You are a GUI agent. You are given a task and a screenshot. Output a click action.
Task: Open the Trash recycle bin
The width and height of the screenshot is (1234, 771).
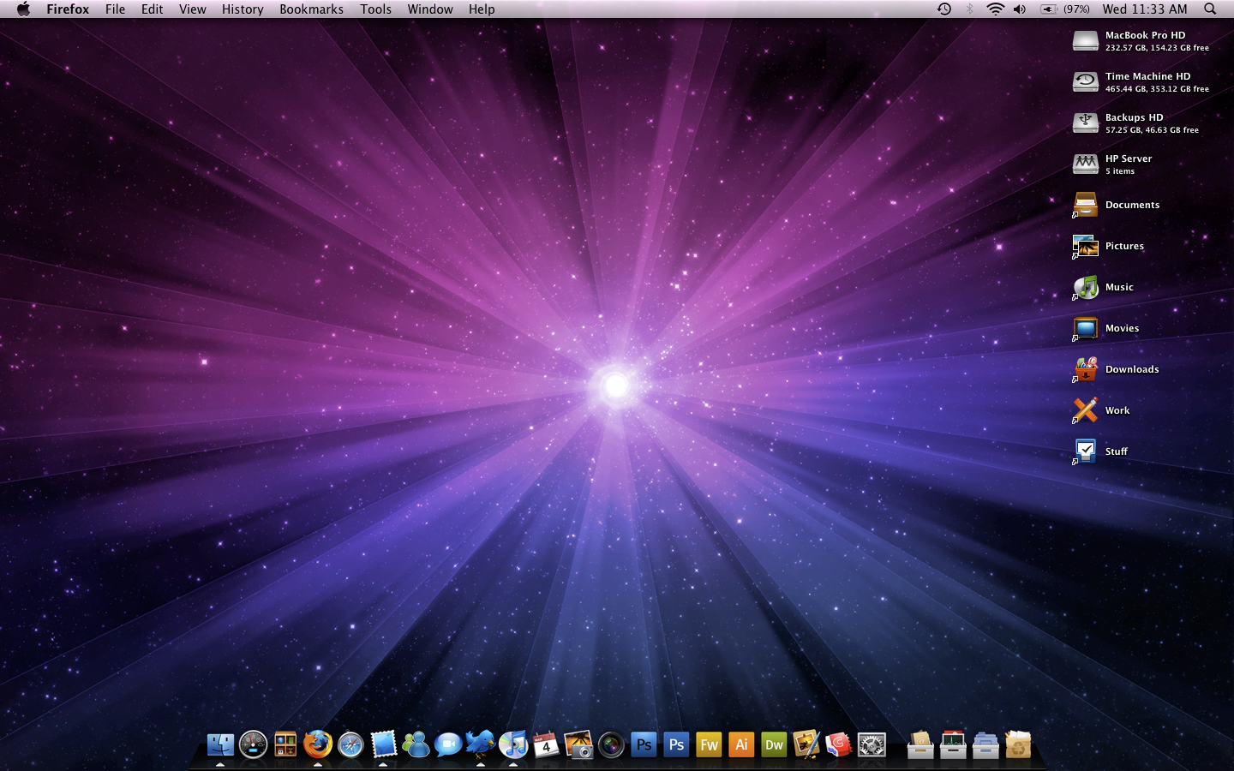pos(1018,744)
